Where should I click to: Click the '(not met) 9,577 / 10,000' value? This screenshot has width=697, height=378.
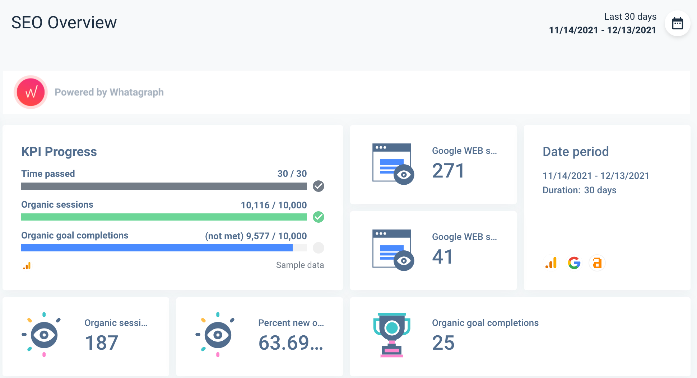coord(256,236)
